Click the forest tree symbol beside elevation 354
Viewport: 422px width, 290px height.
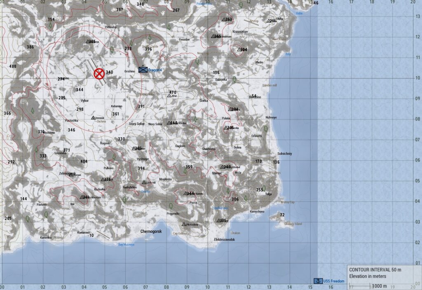[50, 25]
